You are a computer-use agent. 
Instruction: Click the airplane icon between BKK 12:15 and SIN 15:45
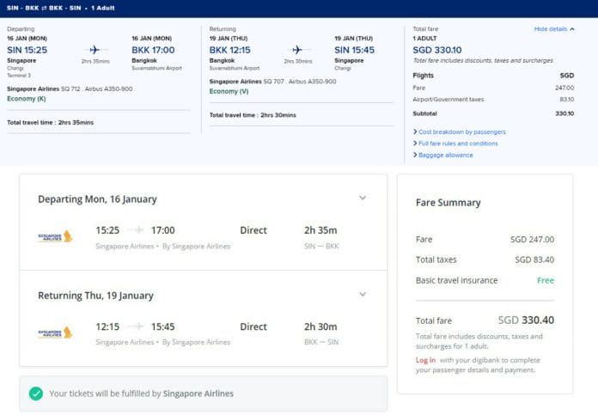(297, 50)
